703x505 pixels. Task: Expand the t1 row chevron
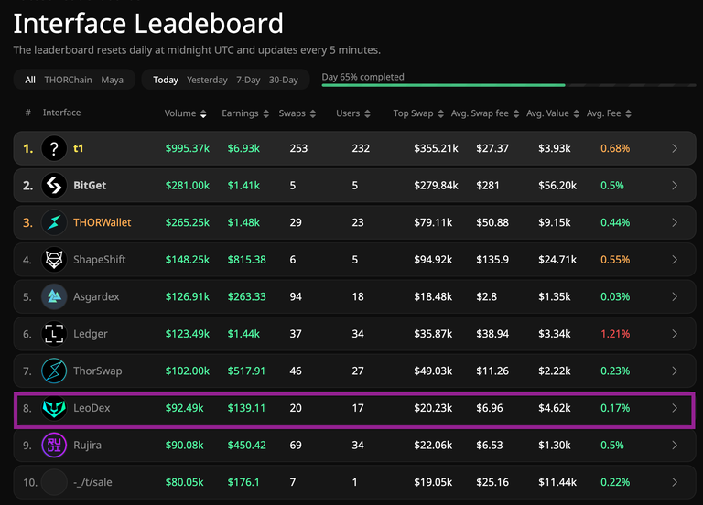pos(675,148)
